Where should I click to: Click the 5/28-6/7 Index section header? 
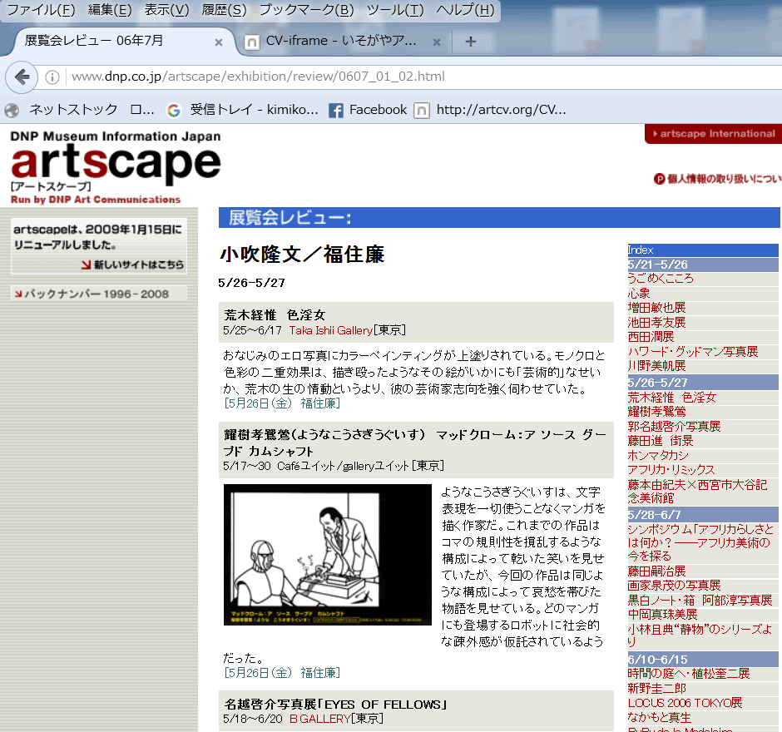[703, 515]
